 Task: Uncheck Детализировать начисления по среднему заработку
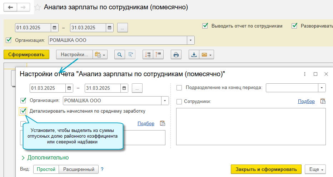pos(24,111)
